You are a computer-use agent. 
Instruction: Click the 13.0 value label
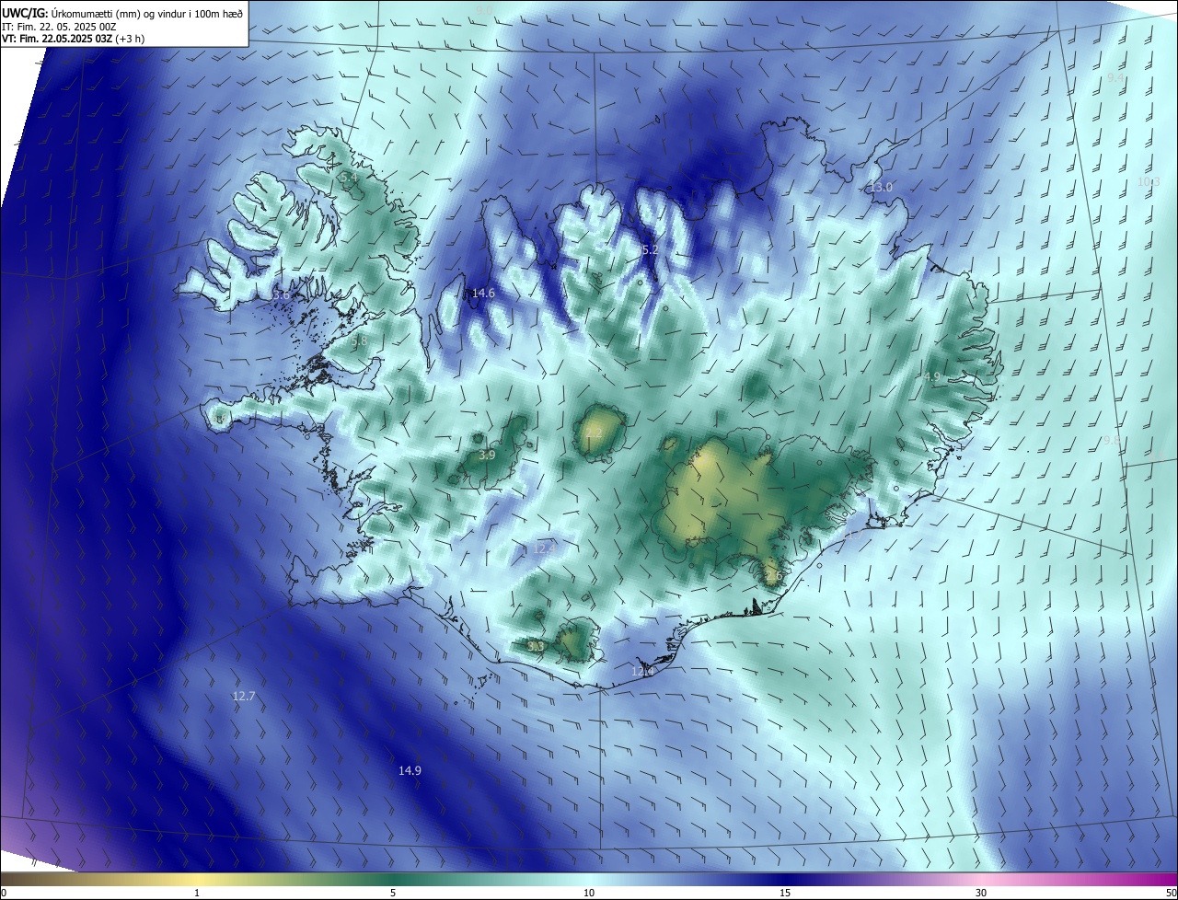(x=881, y=187)
